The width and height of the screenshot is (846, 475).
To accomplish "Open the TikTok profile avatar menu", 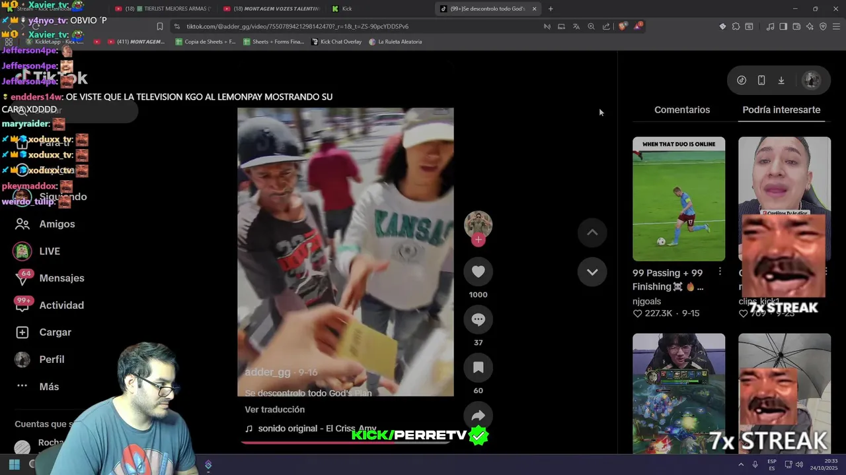I will coord(811,80).
